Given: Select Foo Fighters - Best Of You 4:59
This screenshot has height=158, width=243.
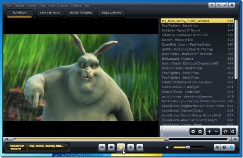Looking at the screenshot, I should click(197, 73).
